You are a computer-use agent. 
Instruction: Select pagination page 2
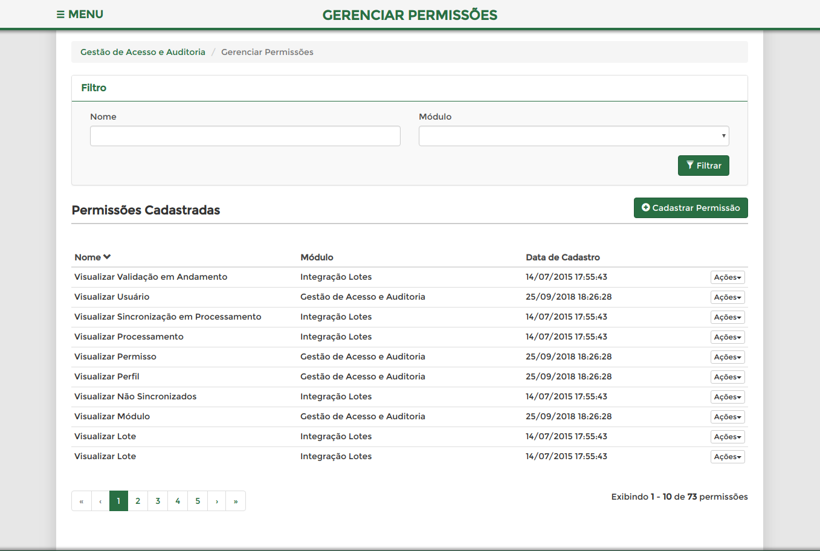(x=138, y=501)
